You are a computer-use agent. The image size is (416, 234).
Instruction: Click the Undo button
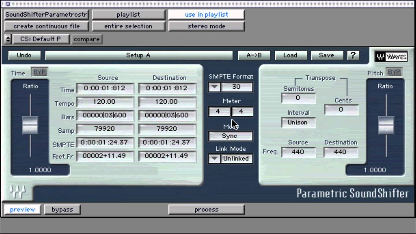(24, 55)
